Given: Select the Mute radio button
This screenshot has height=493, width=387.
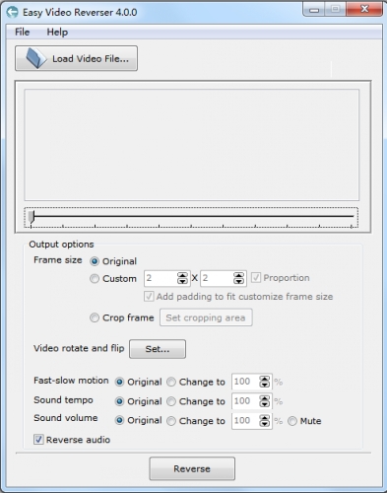Looking at the screenshot, I should click(x=292, y=421).
